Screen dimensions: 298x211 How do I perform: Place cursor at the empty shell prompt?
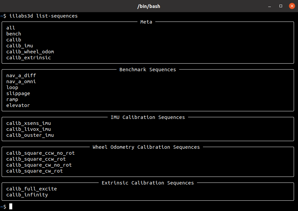pos(11,206)
